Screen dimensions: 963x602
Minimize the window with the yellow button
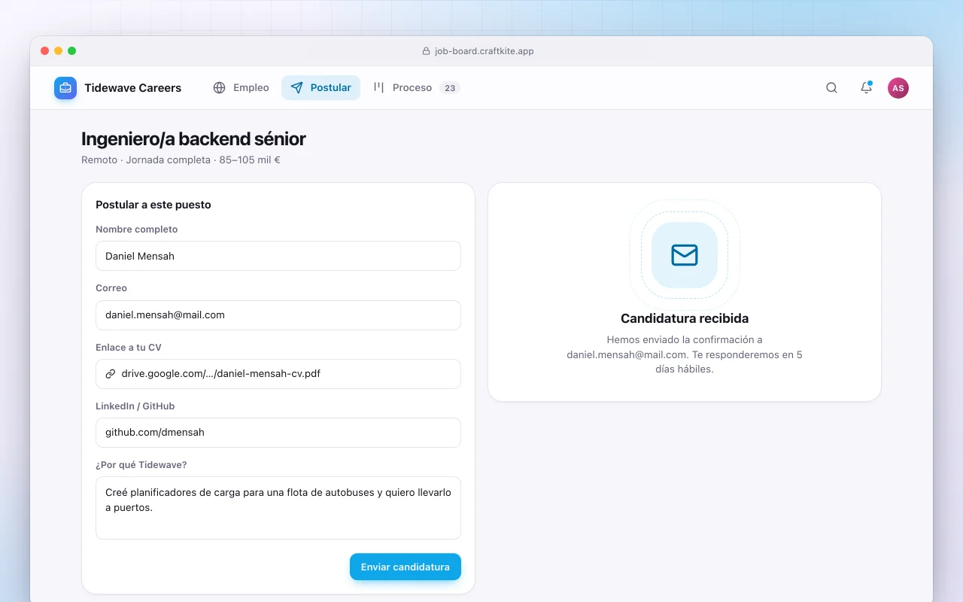click(59, 51)
